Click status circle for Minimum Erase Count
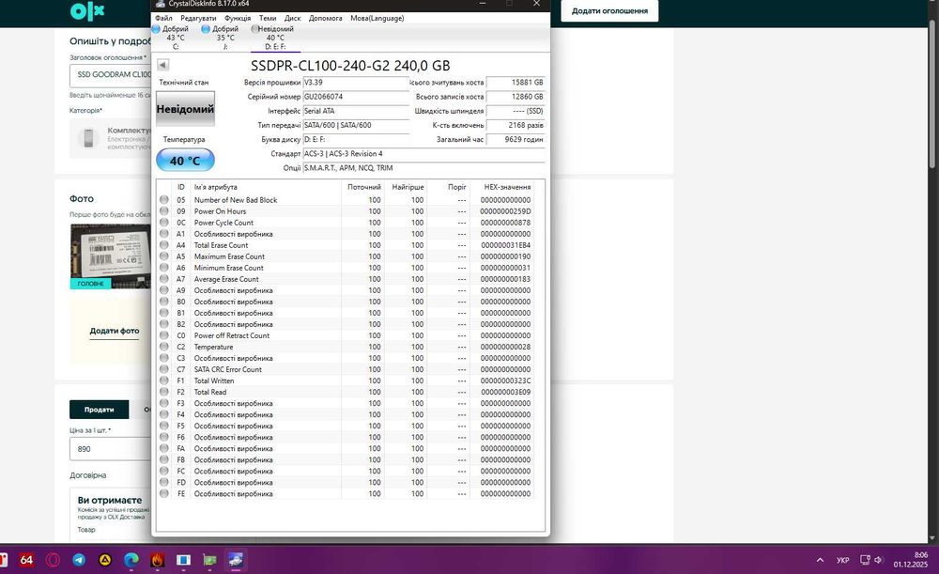 163,267
